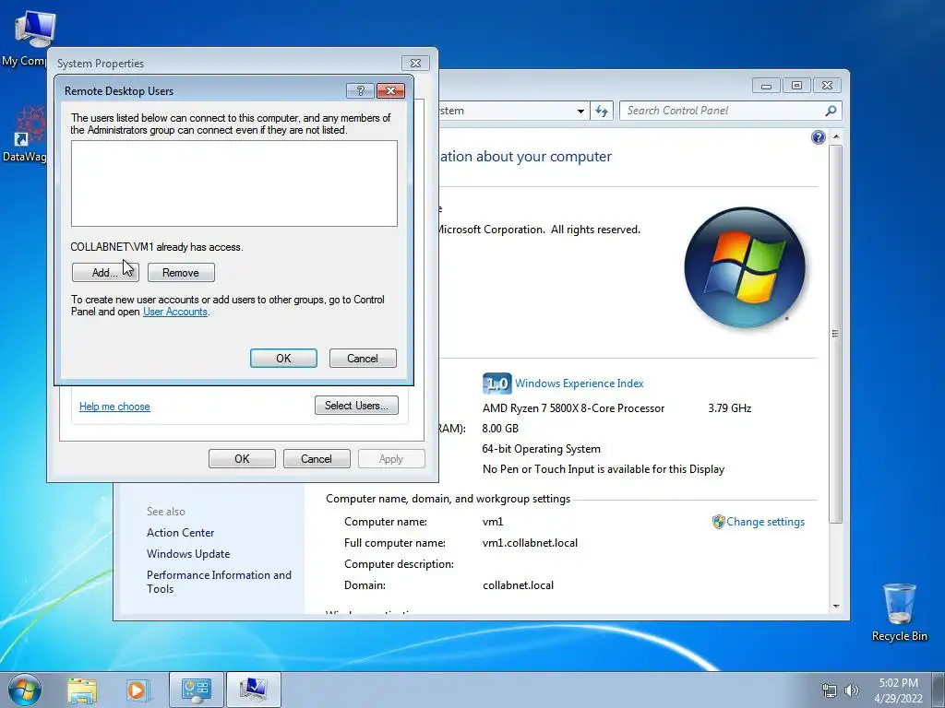Image resolution: width=945 pixels, height=708 pixels.
Task: Click Cancel in System Properties
Action: point(317,459)
